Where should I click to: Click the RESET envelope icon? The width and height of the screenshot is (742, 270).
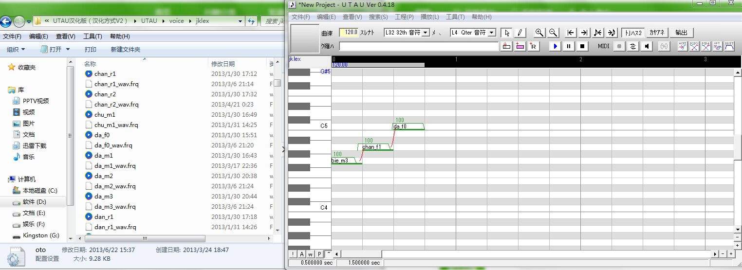[x=729, y=46]
